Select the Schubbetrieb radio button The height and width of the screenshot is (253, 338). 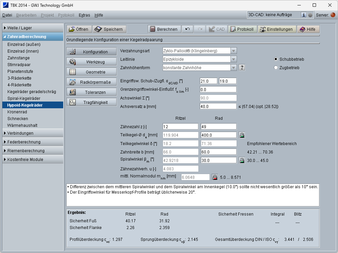[276, 59]
